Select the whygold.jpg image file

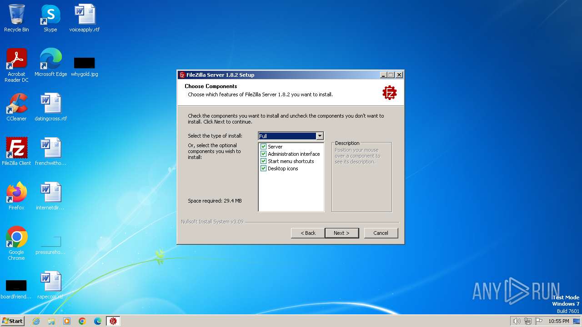tap(85, 66)
